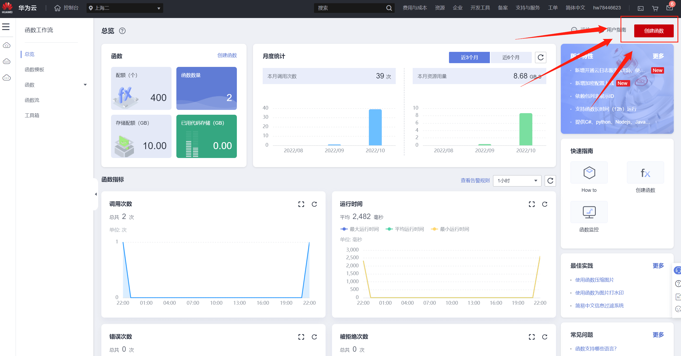Select 函数模板 in the sidebar
This screenshot has height=356, width=681.
pos(34,70)
